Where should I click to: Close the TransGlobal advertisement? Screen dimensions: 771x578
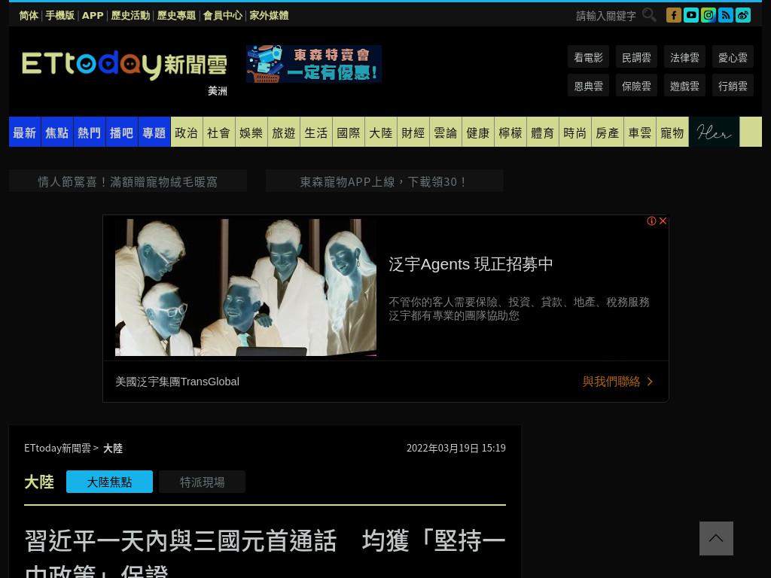pos(663,221)
